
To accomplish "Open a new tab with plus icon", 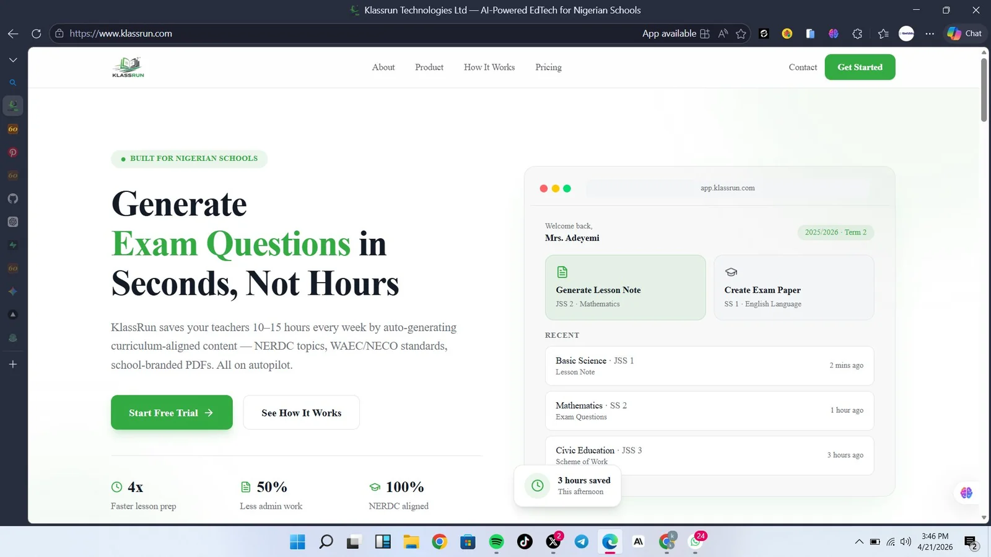I will [x=12, y=365].
